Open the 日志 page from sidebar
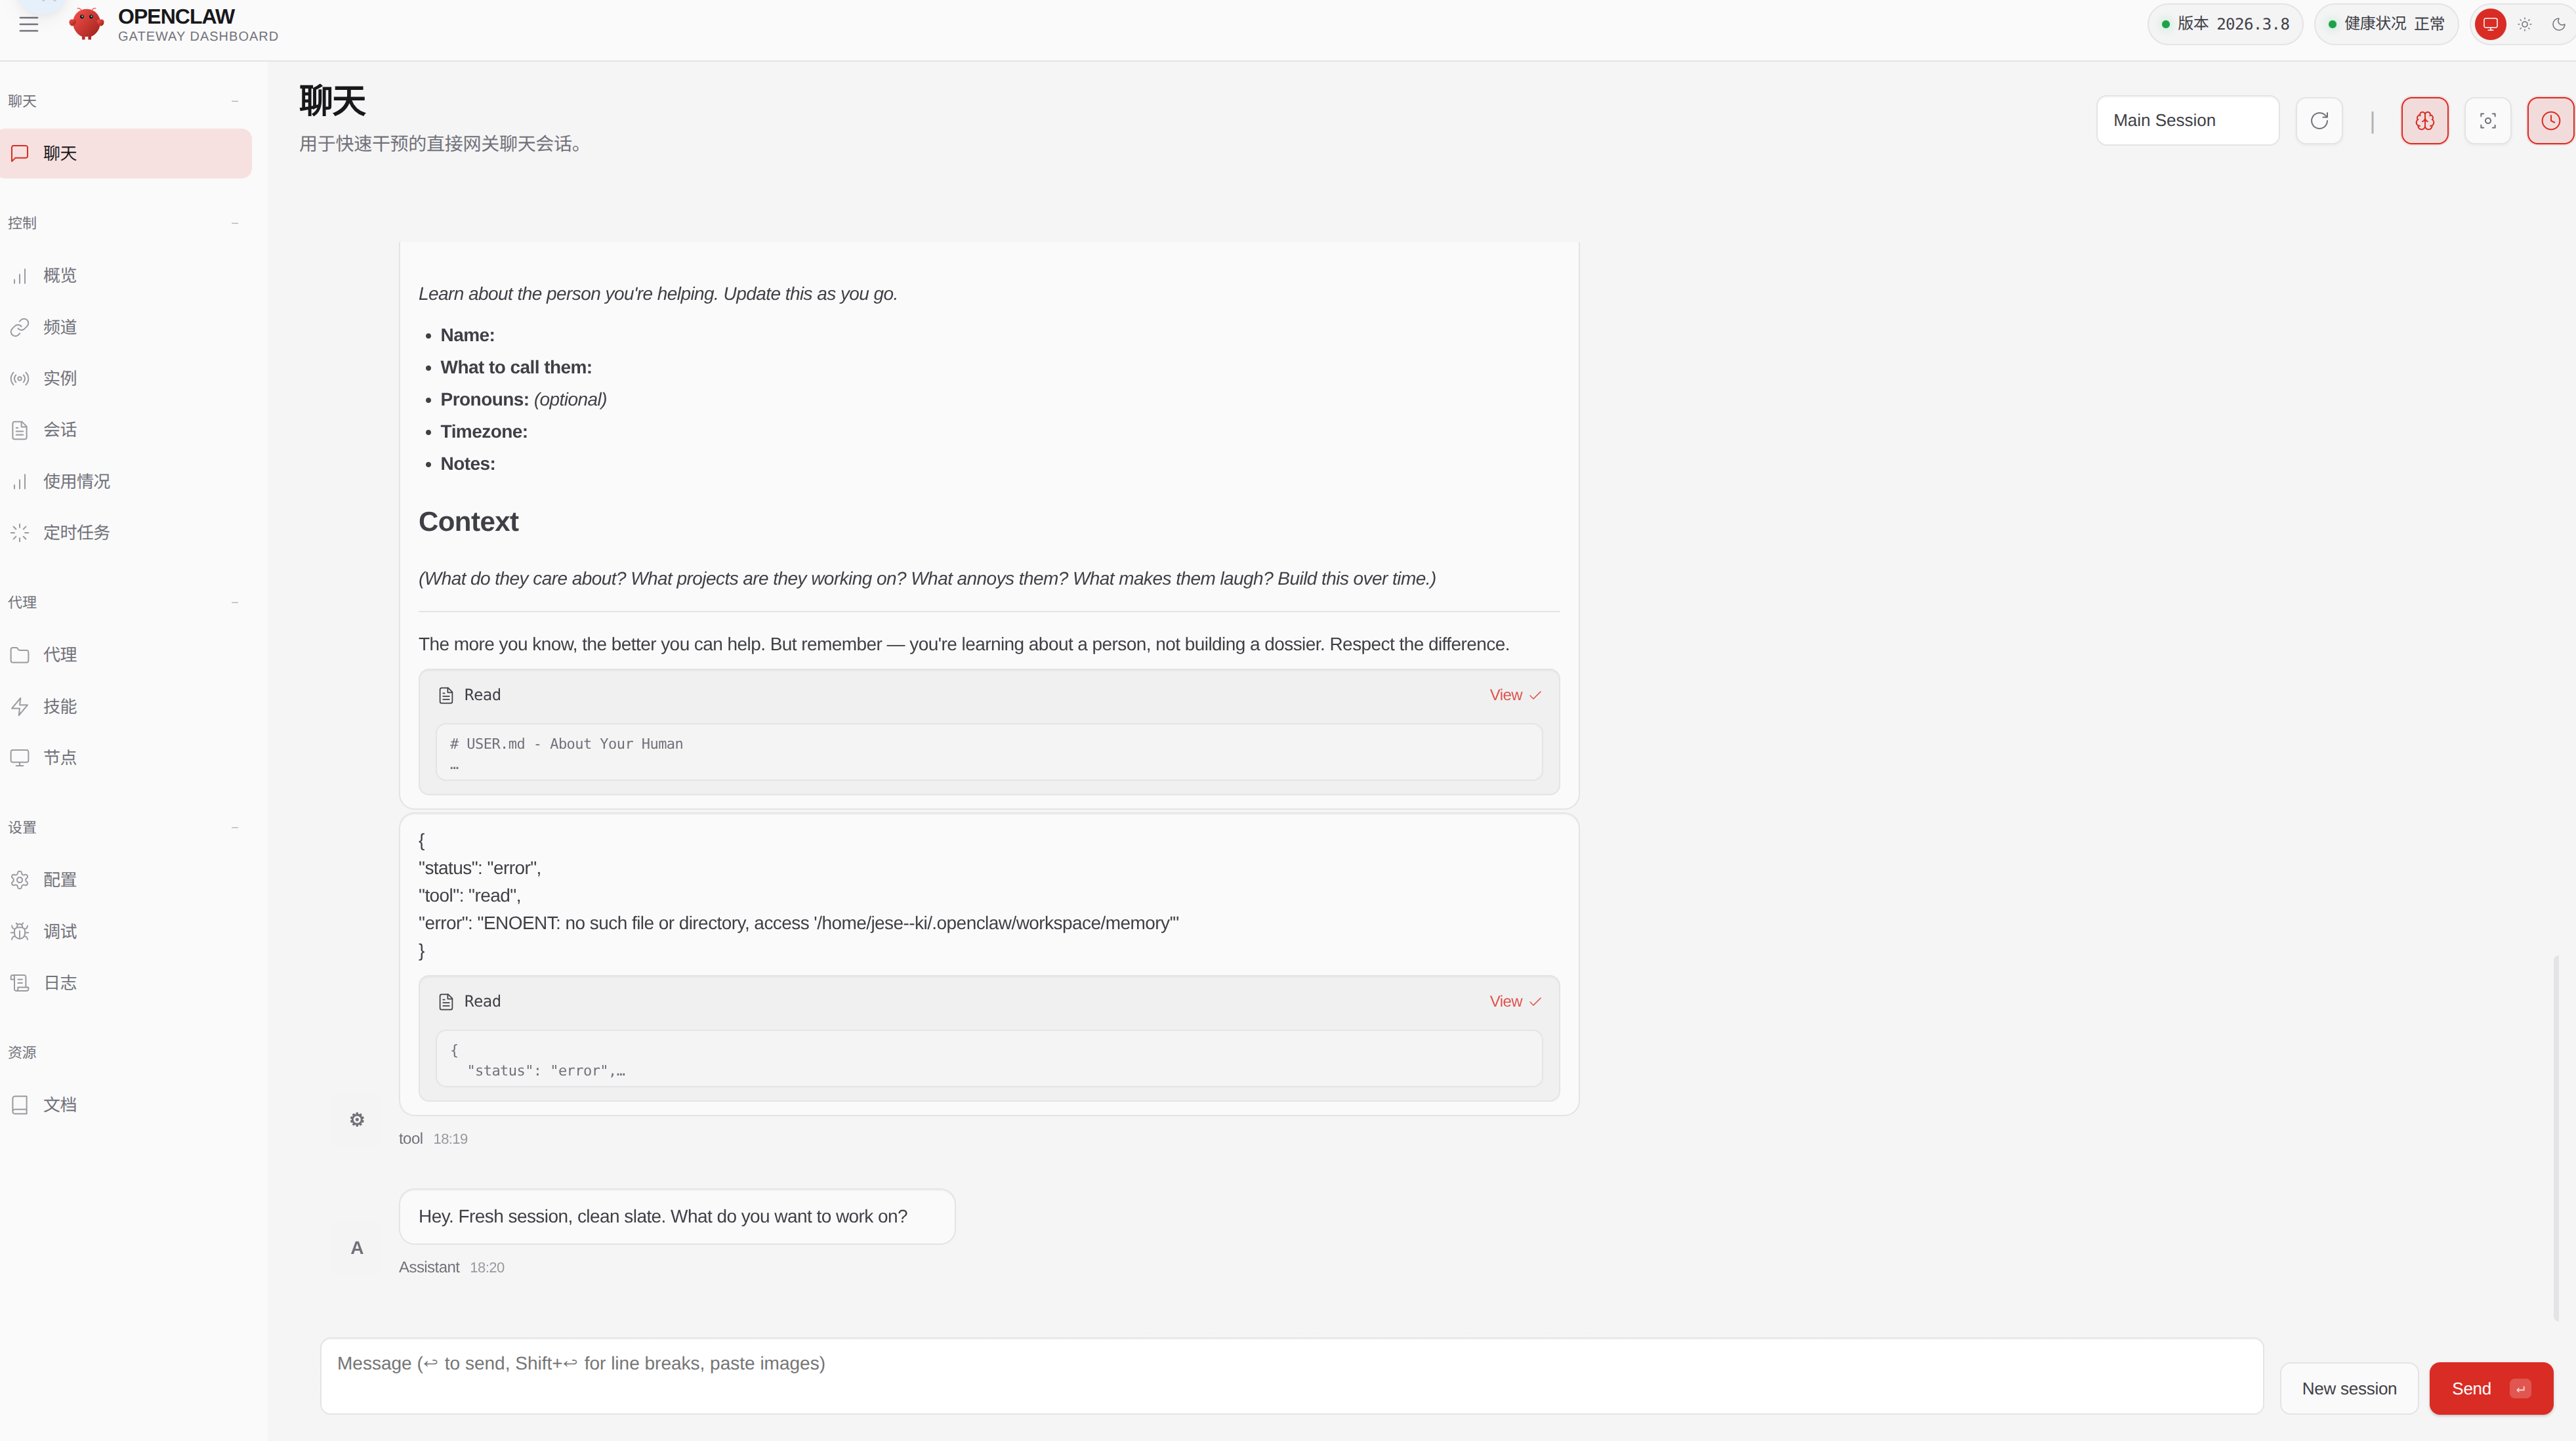Viewport: 2576px width, 1441px height. [x=59, y=982]
